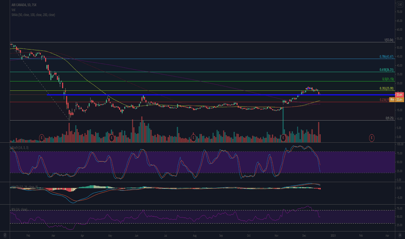
Task: Click the -5.00 MACD axis label
Action: [x=399, y=198]
